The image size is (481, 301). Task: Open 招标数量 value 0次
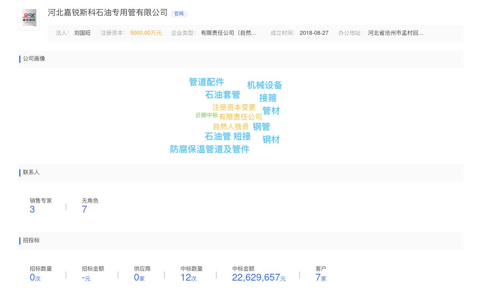[x=35, y=277]
